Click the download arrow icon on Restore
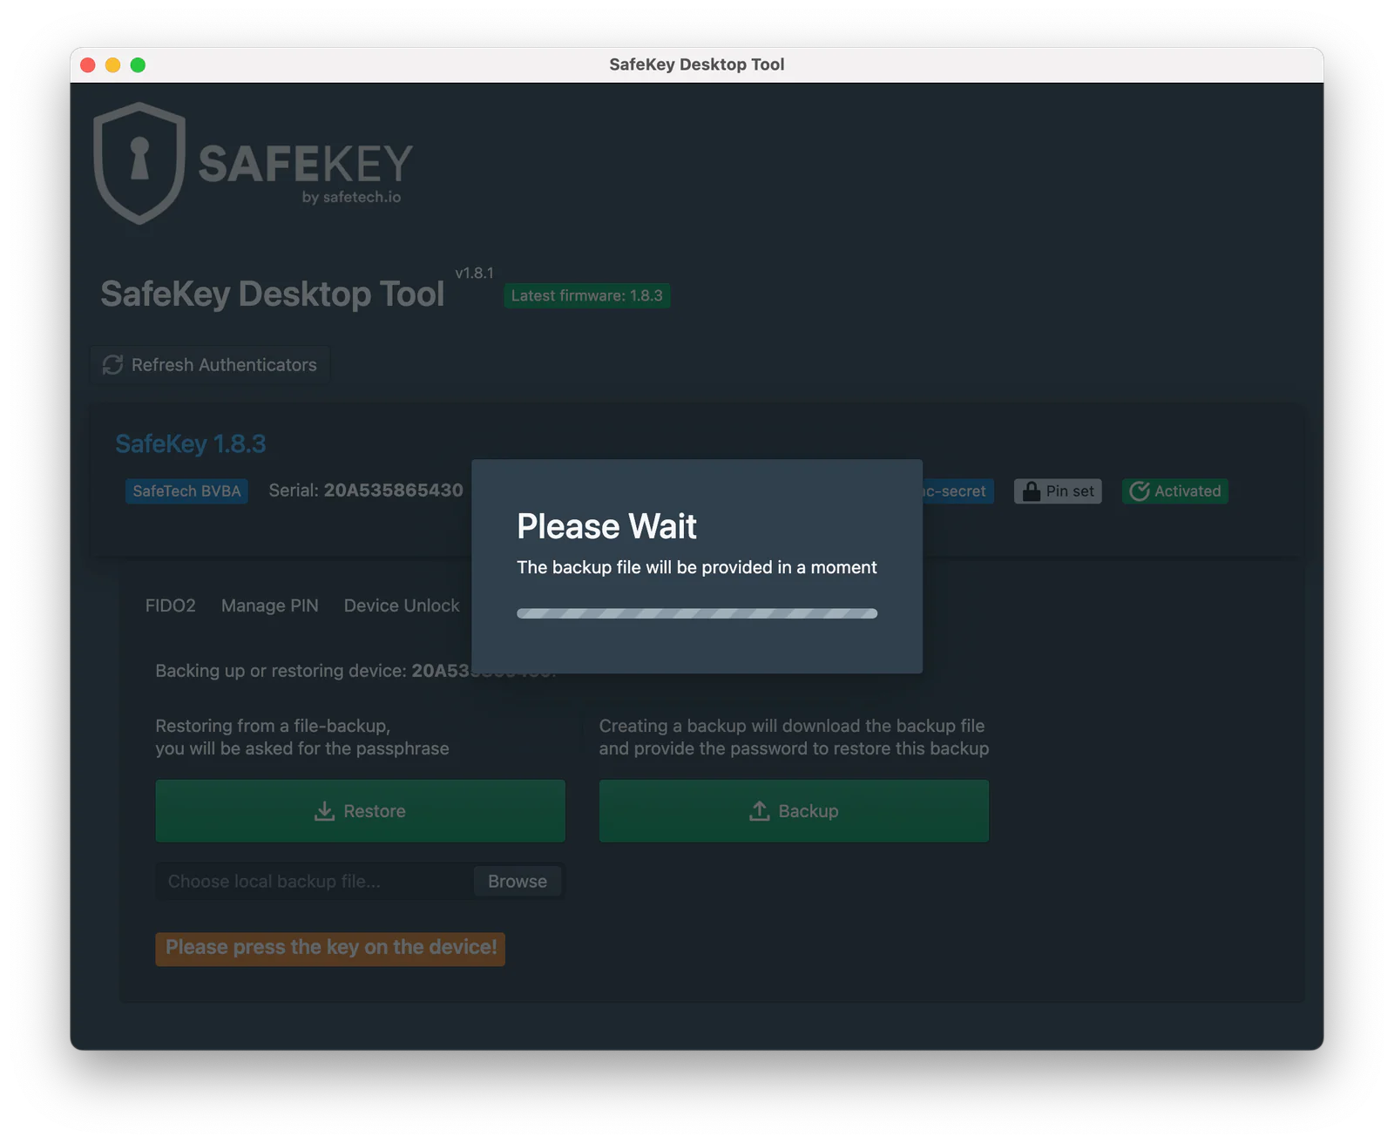 [324, 811]
